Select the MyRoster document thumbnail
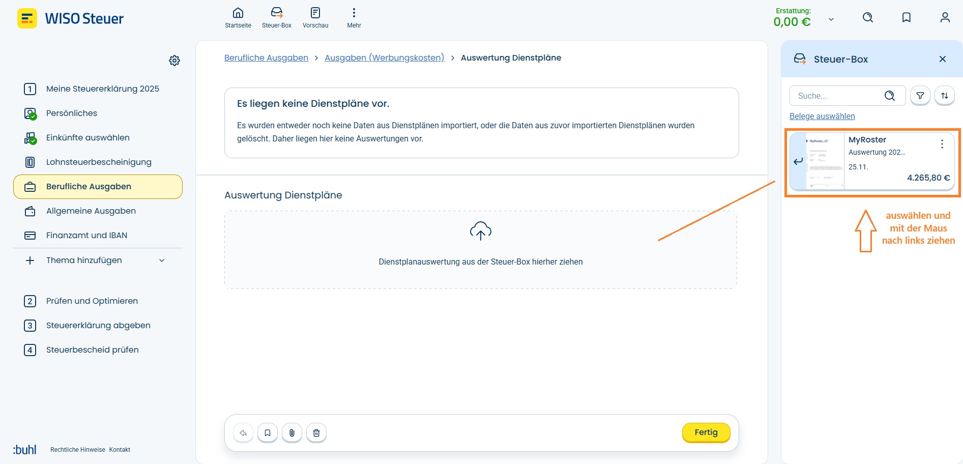The image size is (963, 464). 825,161
